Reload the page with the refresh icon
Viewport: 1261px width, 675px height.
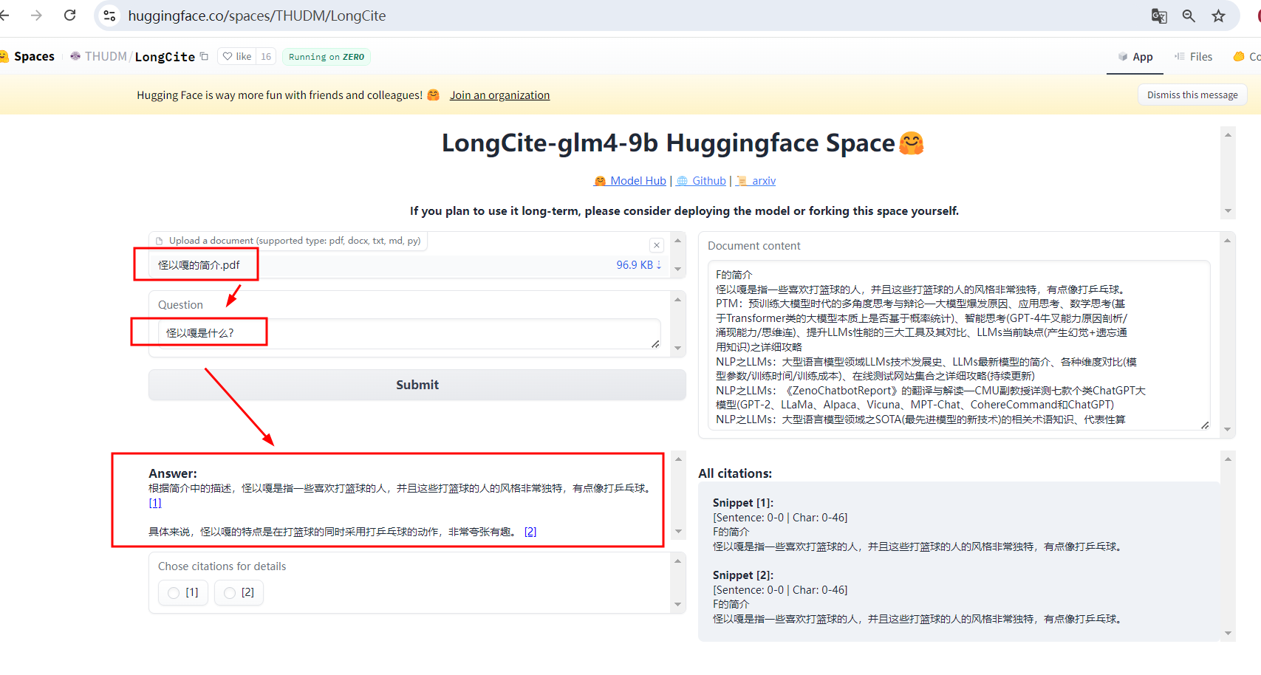pos(69,15)
